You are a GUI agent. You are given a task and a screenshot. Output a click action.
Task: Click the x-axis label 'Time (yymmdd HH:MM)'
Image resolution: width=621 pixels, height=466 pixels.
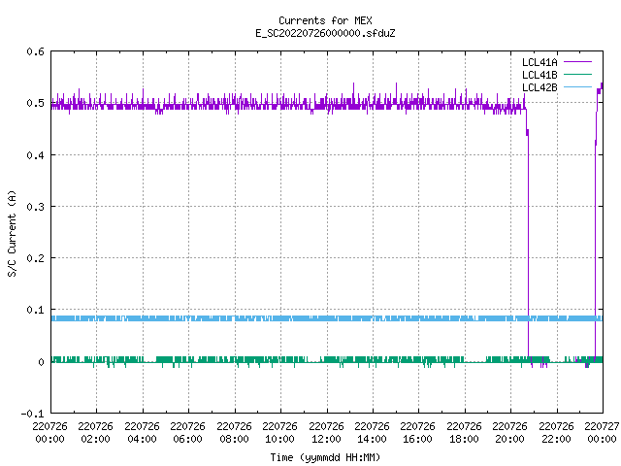coord(325,457)
